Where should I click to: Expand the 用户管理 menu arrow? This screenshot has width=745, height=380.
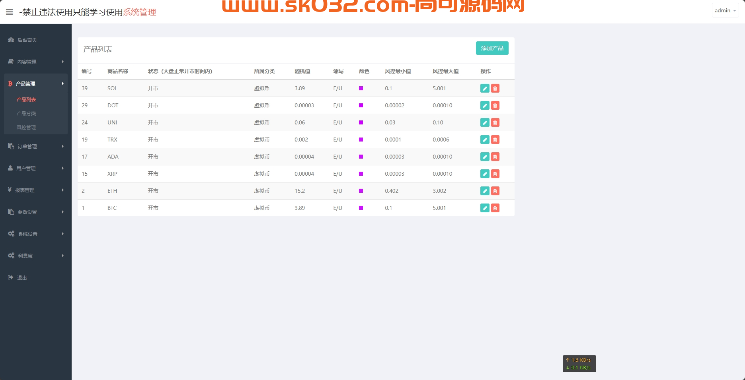(x=63, y=168)
